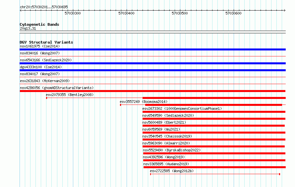The width and height of the screenshot is (295, 187).
Task: Select the red bar under nsv5963090
Action: 213,146
